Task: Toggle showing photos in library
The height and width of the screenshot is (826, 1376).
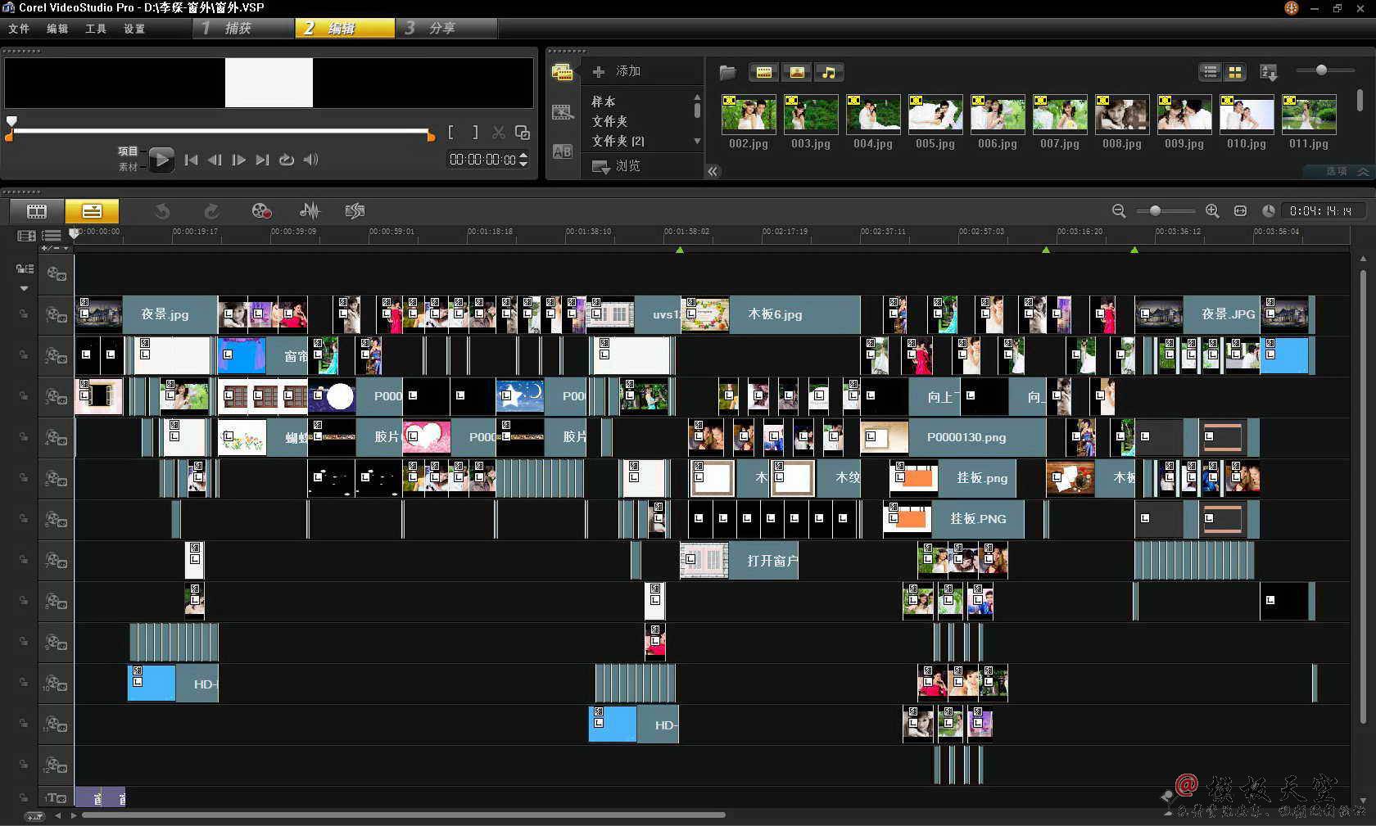Action: 796,73
